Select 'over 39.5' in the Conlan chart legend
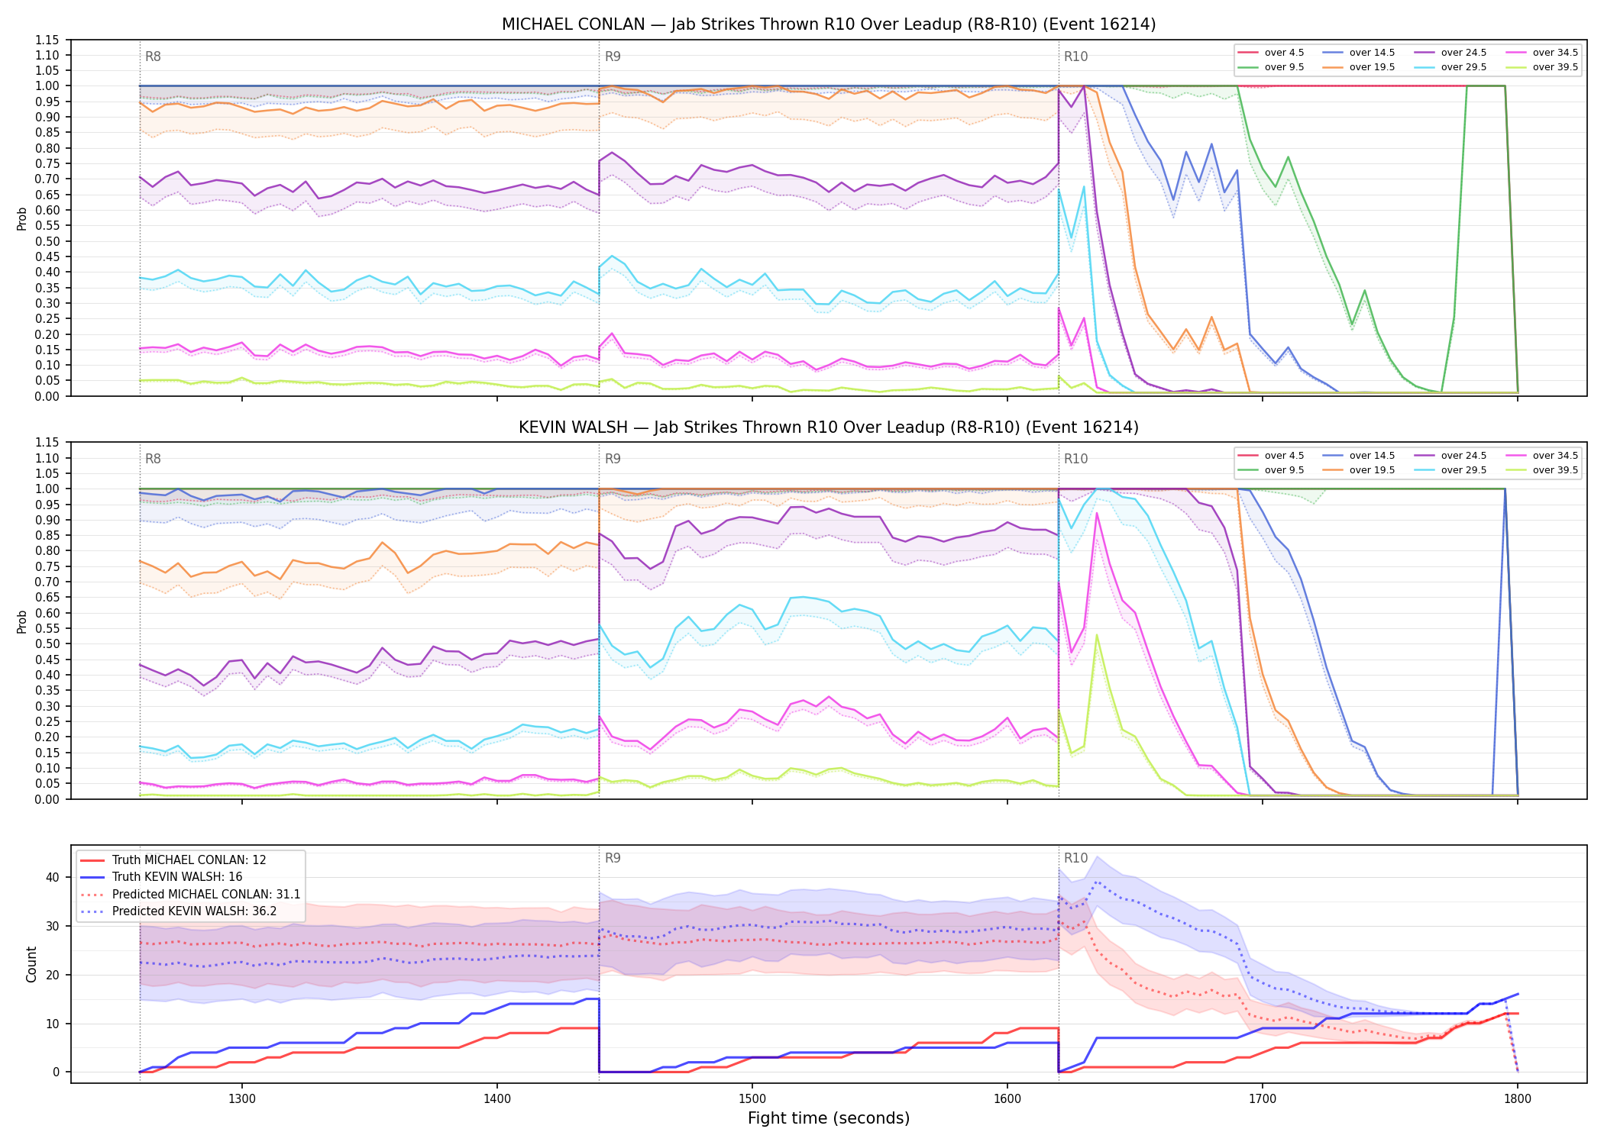1604x1145 pixels. tap(1542, 67)
